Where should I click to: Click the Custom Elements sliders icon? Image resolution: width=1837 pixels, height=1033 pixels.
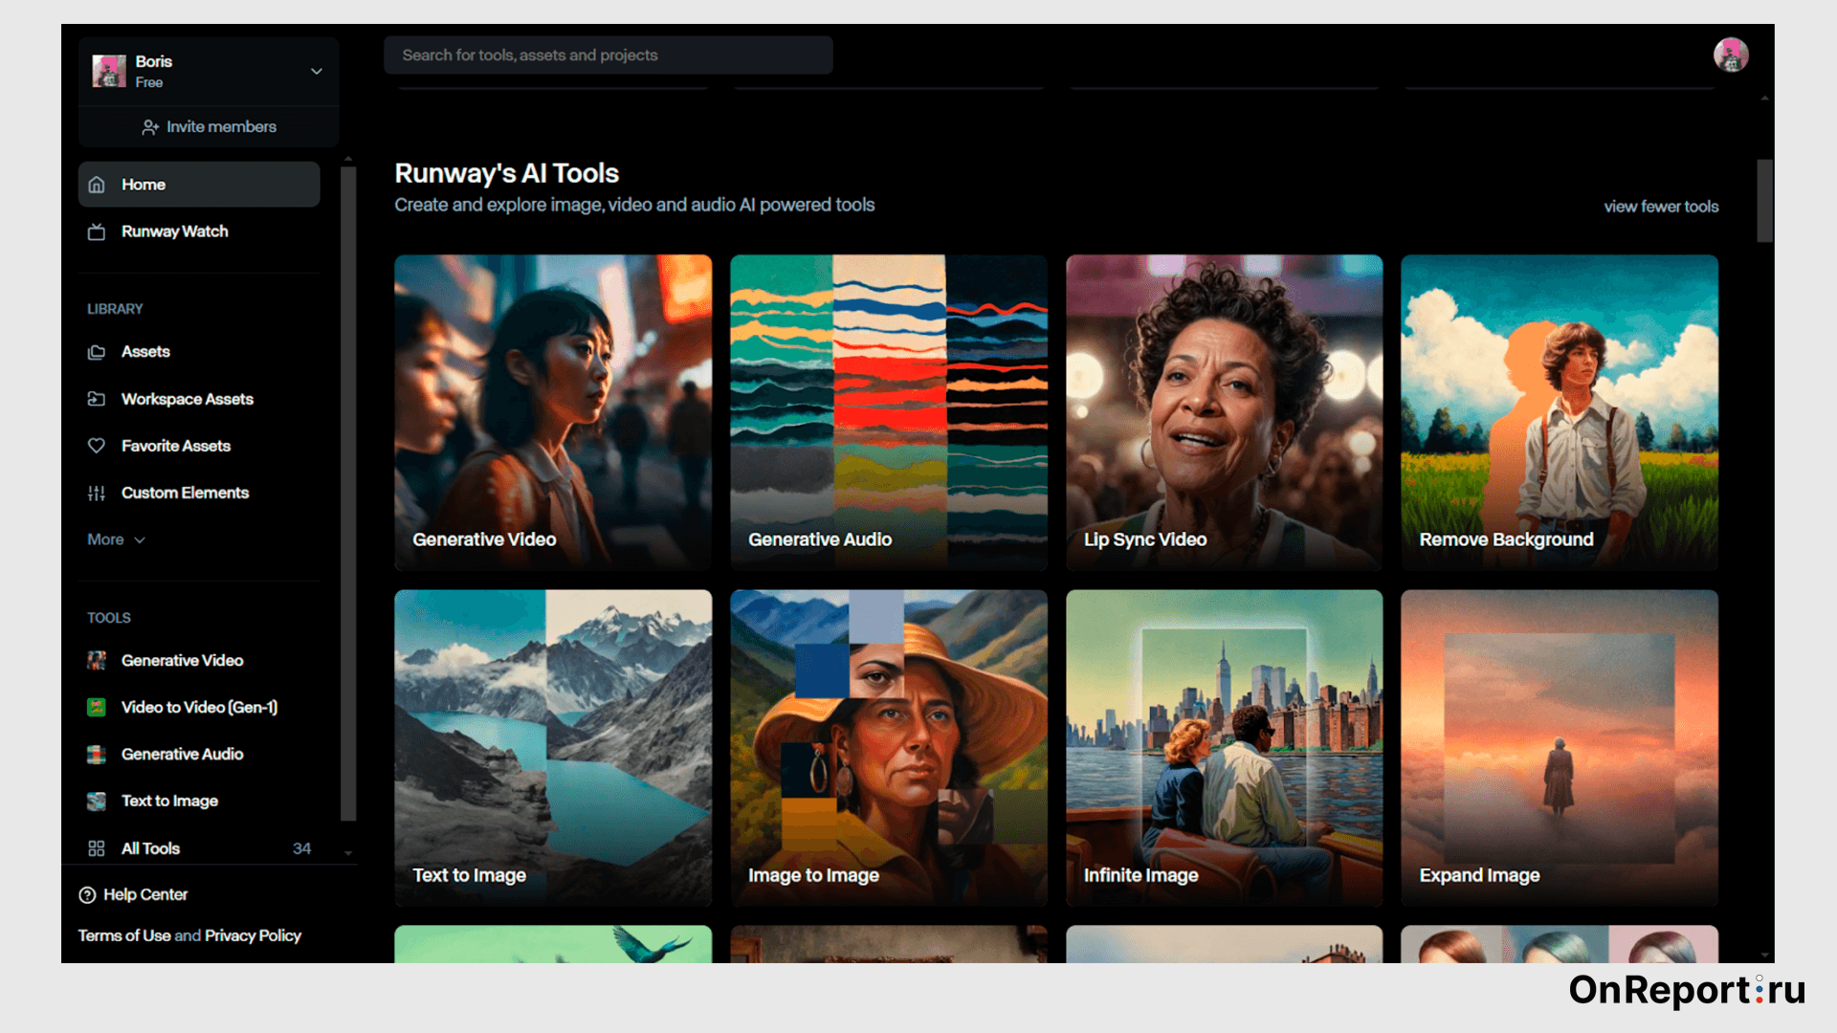(x=97, y=493)
